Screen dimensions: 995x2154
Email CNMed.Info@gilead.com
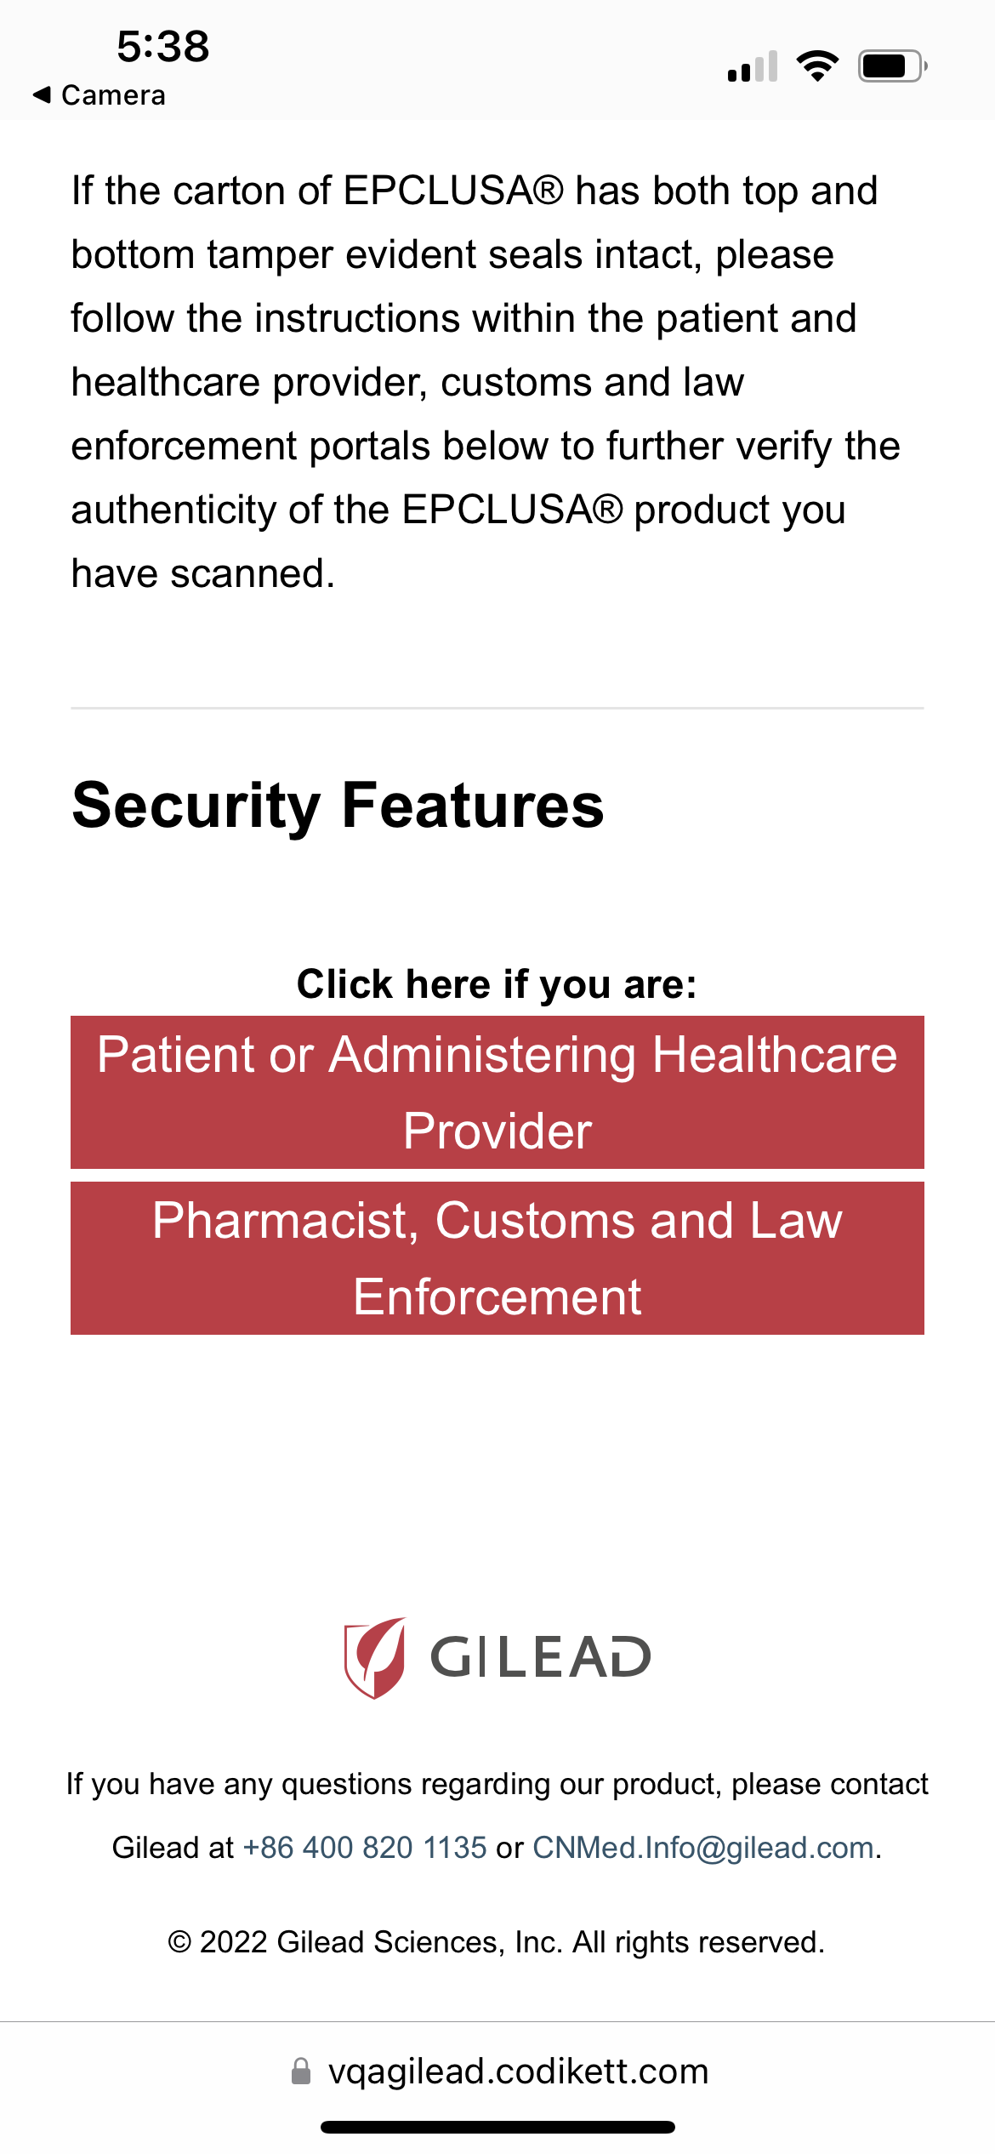(x=703, y=1848)
